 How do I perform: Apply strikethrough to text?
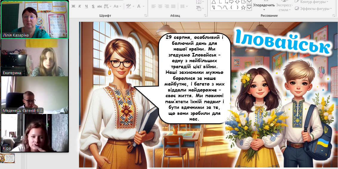point(100,6)
